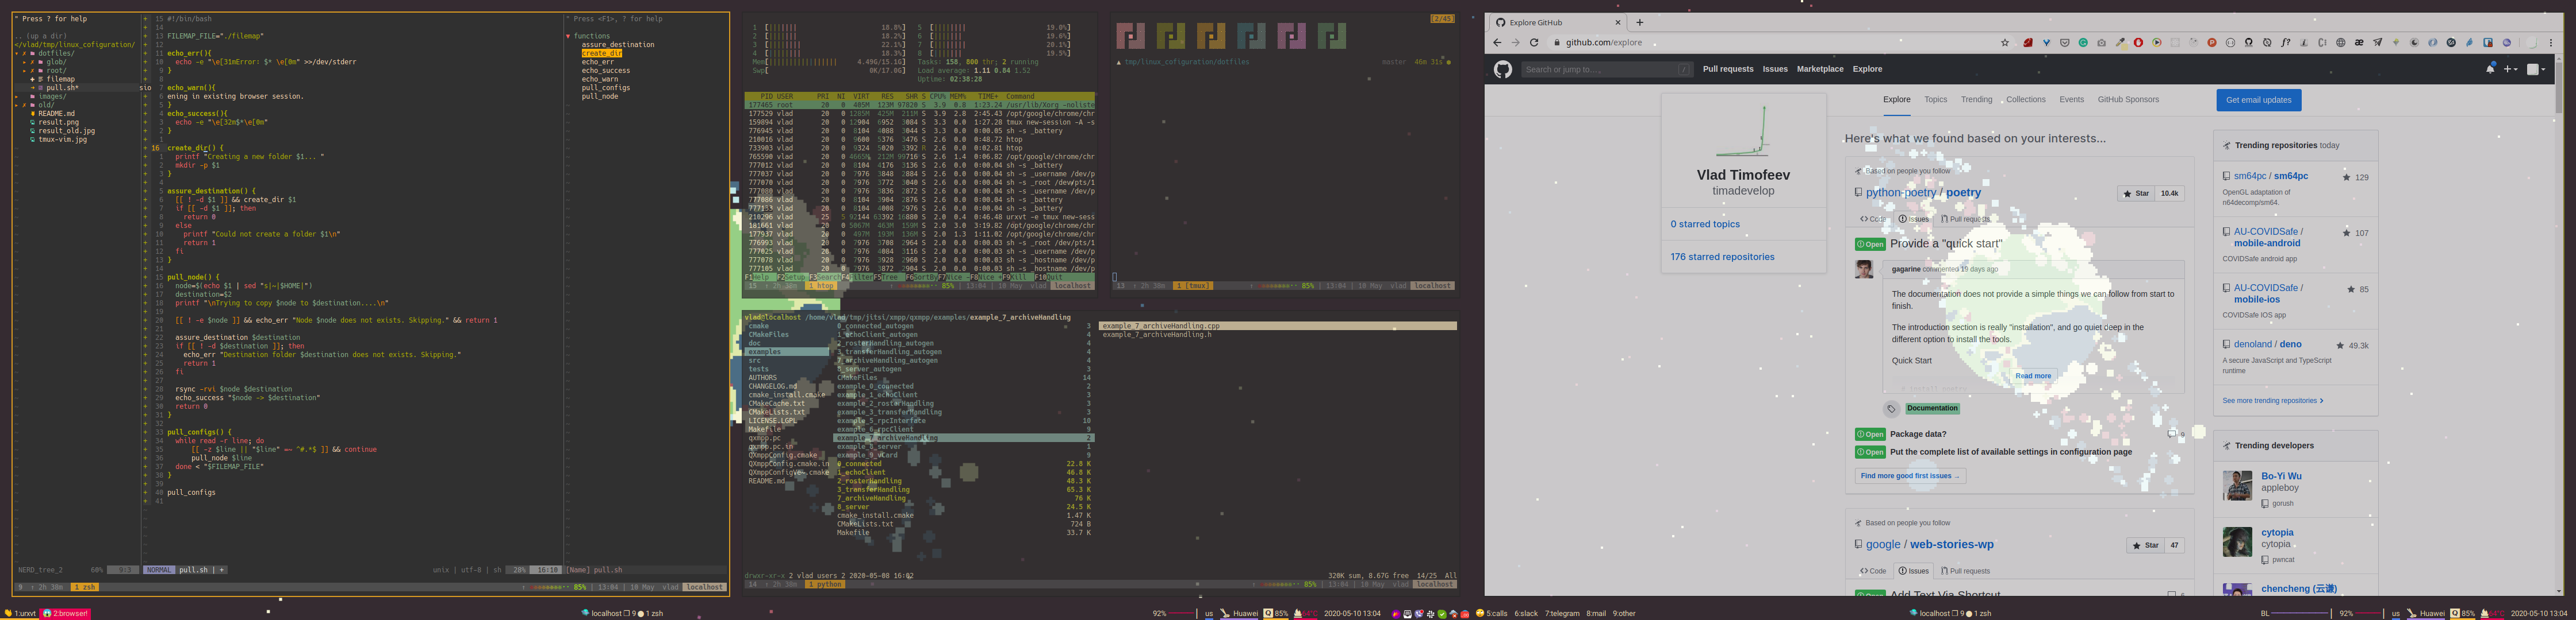The height and width of the screenshot is (620, 2576).
Task: Open the GitHub notifications bell
Action: point(2490,69)
